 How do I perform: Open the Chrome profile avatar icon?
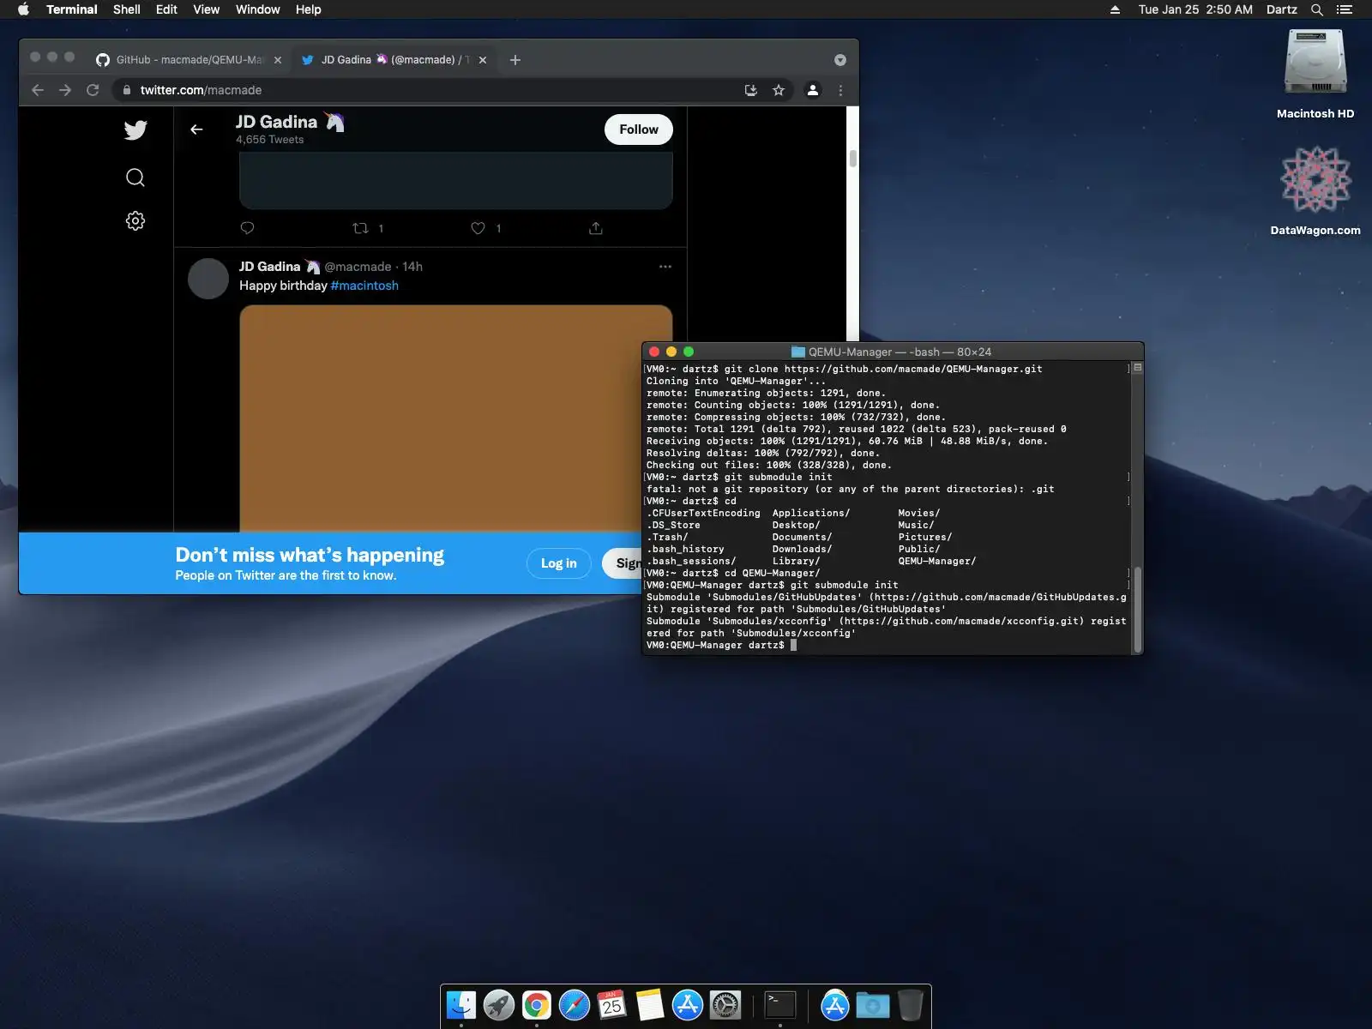pos(813,90)
